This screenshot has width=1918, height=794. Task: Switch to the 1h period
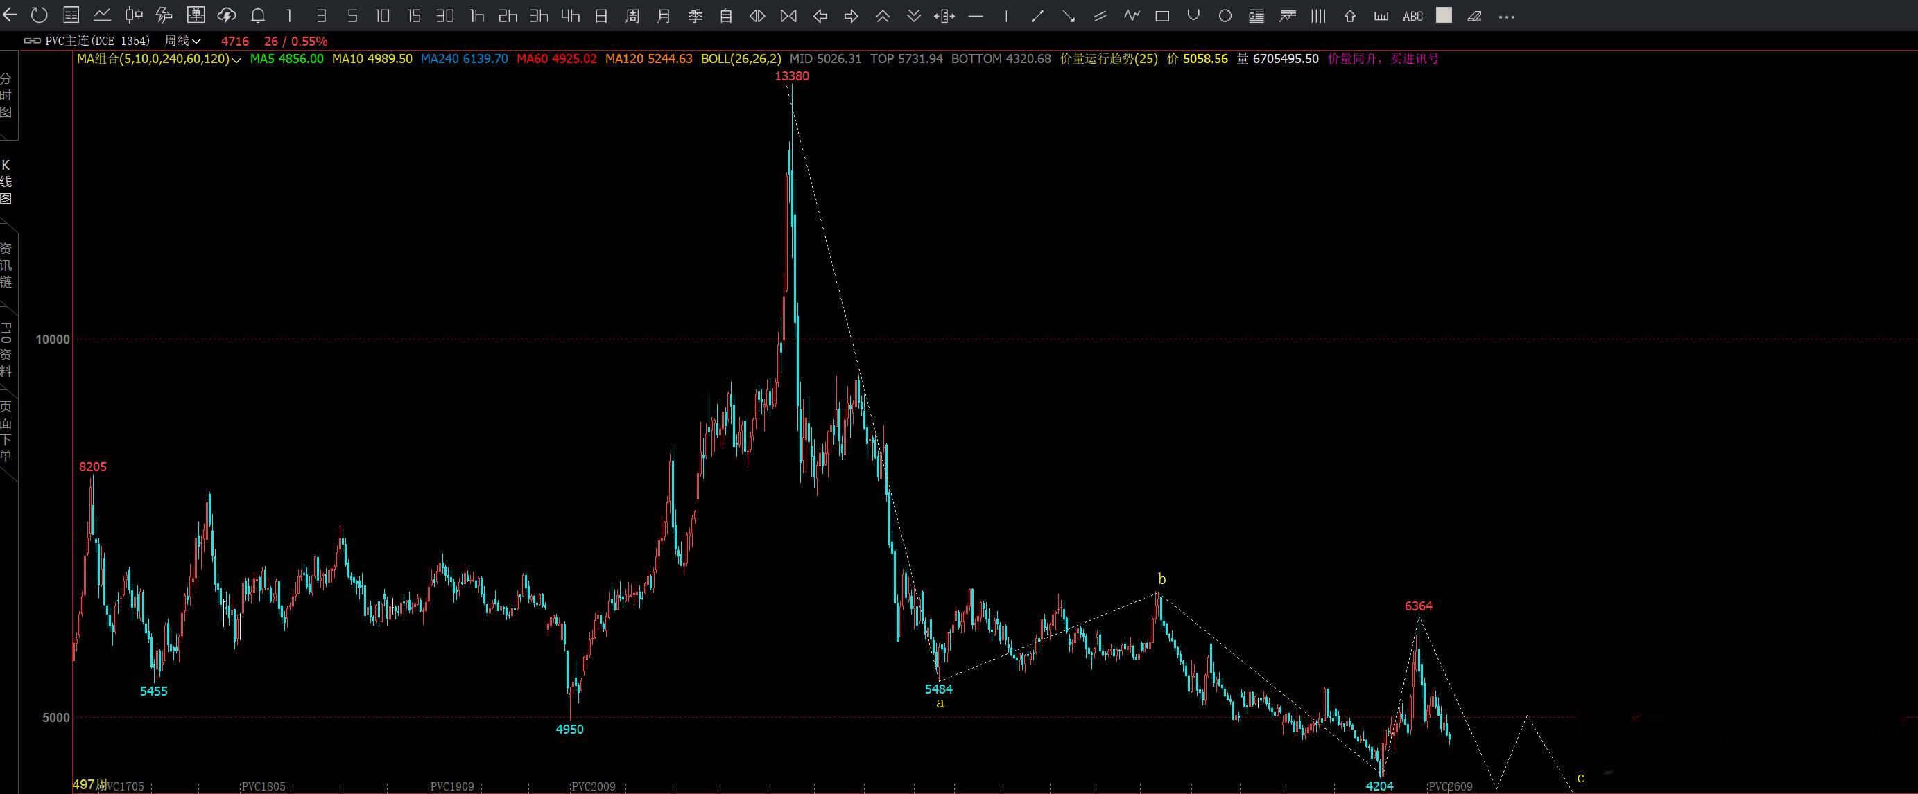pyautogui.click(x=476, y=16)
